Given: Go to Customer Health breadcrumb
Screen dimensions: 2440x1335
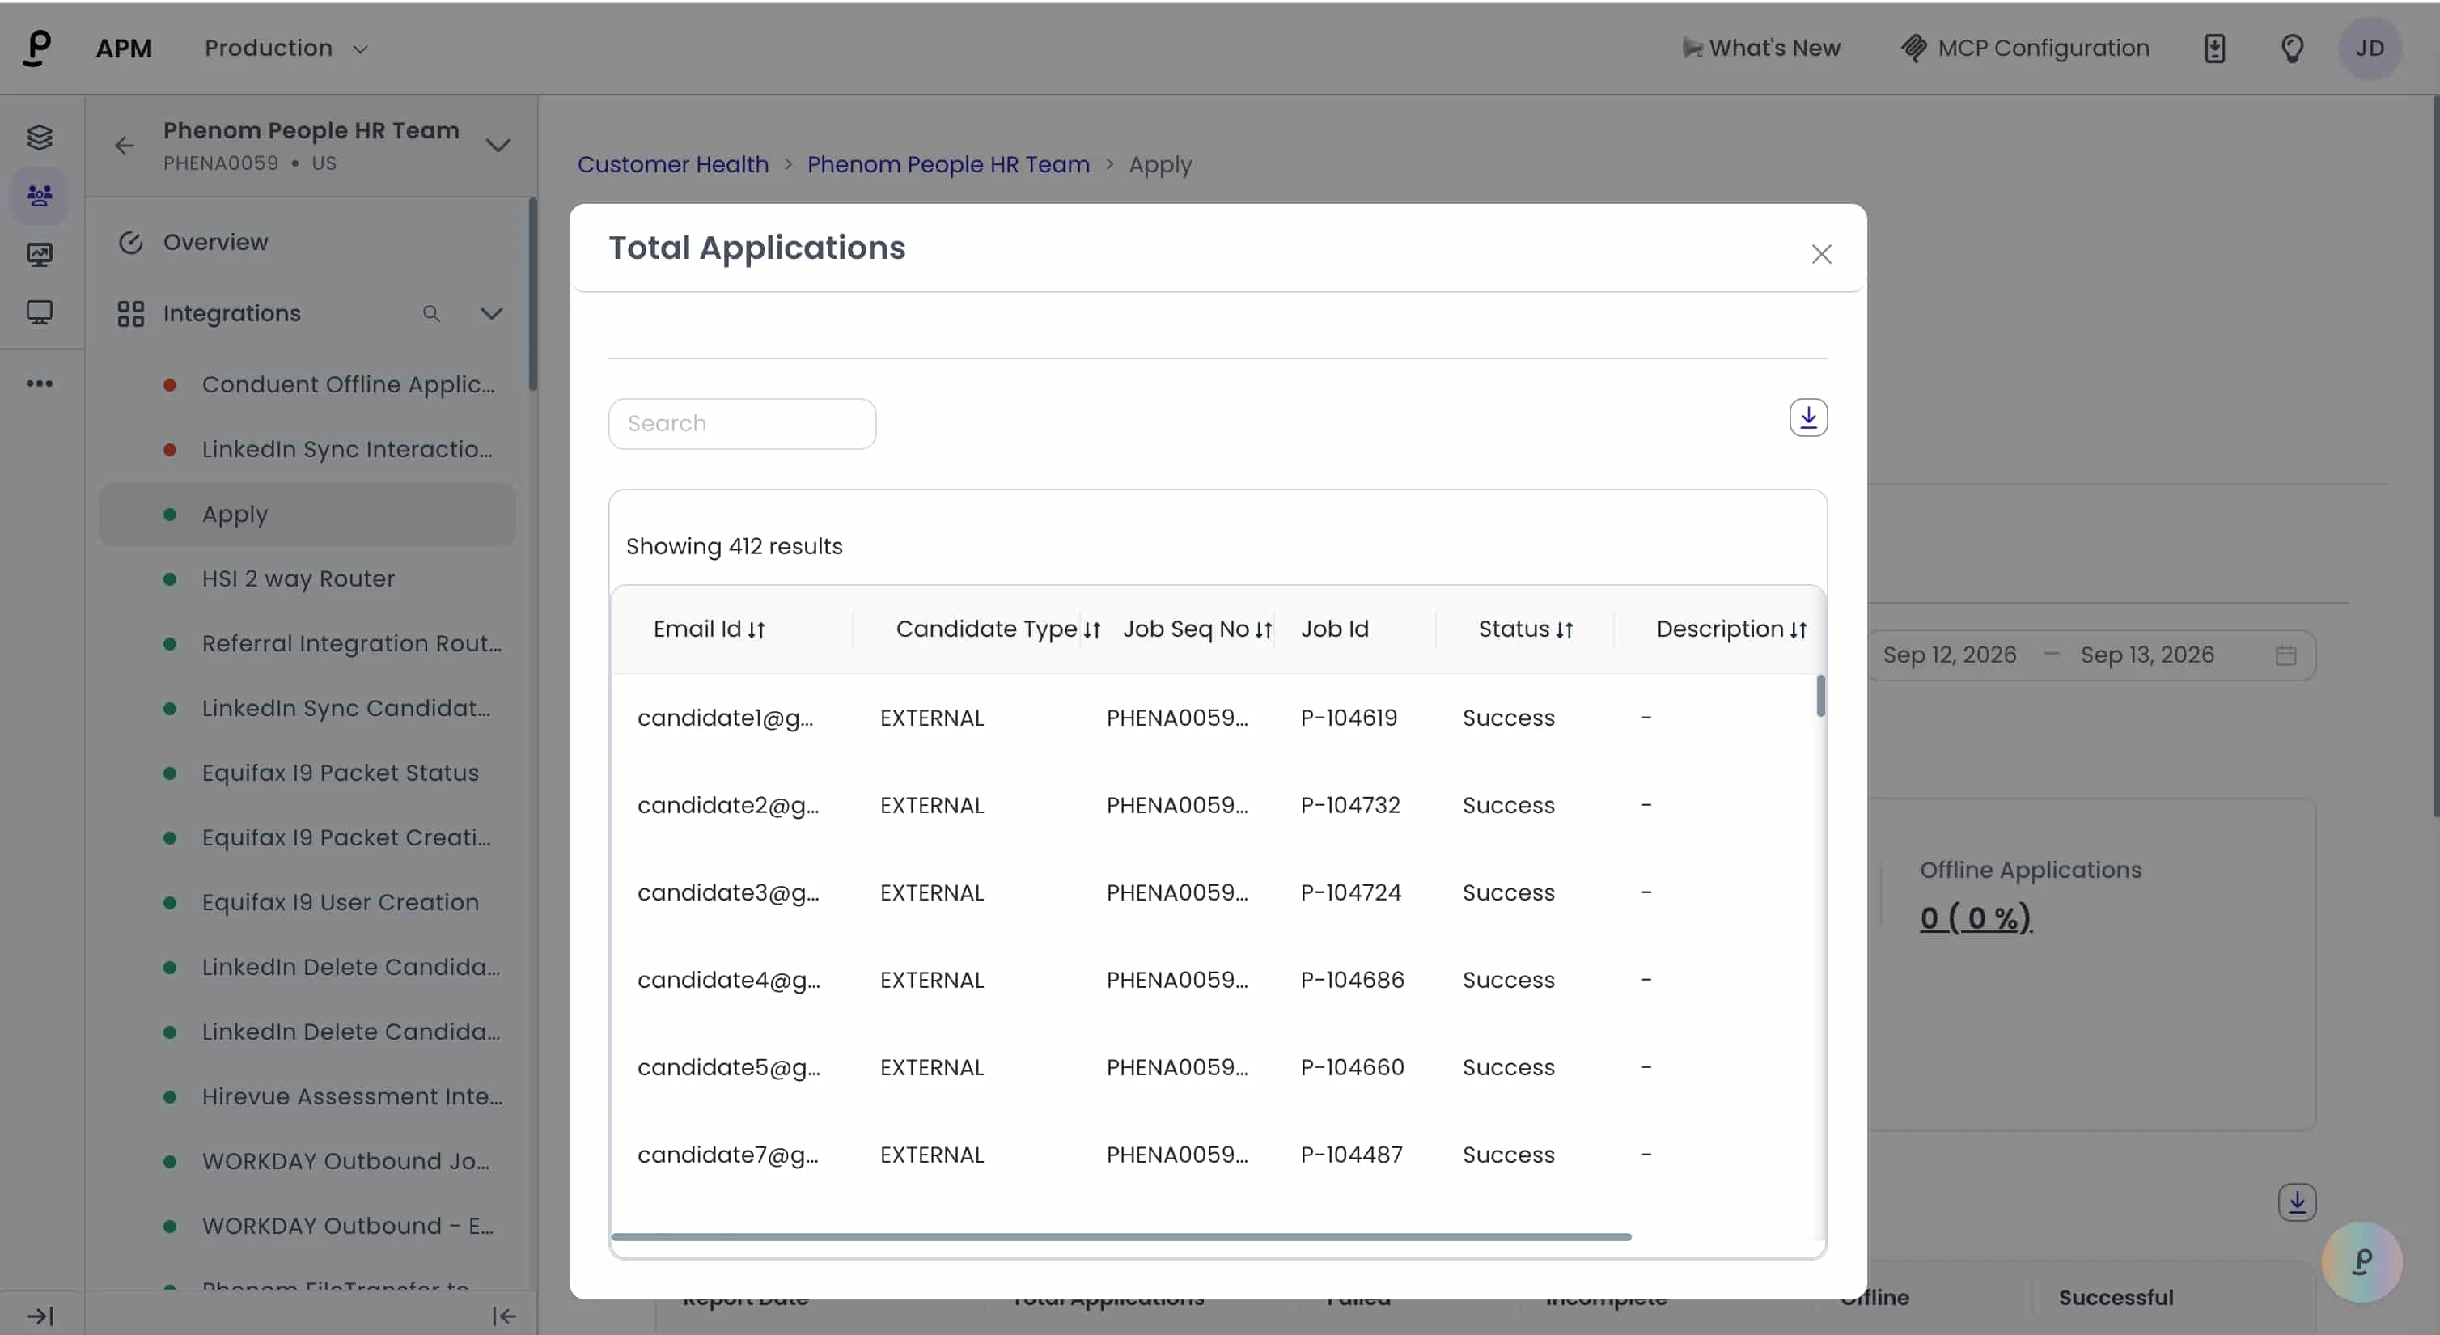Looking at the screenshot, I should (672, 164).
